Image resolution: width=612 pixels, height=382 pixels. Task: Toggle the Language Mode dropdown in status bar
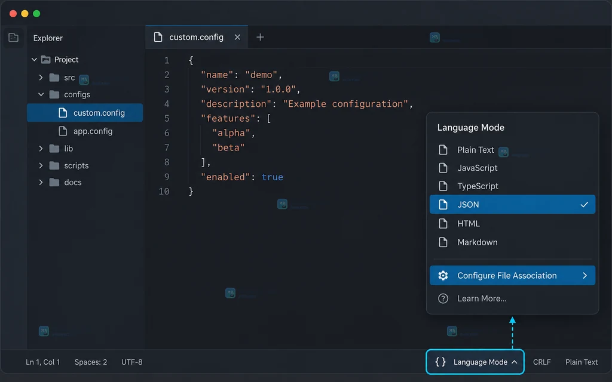475,362
